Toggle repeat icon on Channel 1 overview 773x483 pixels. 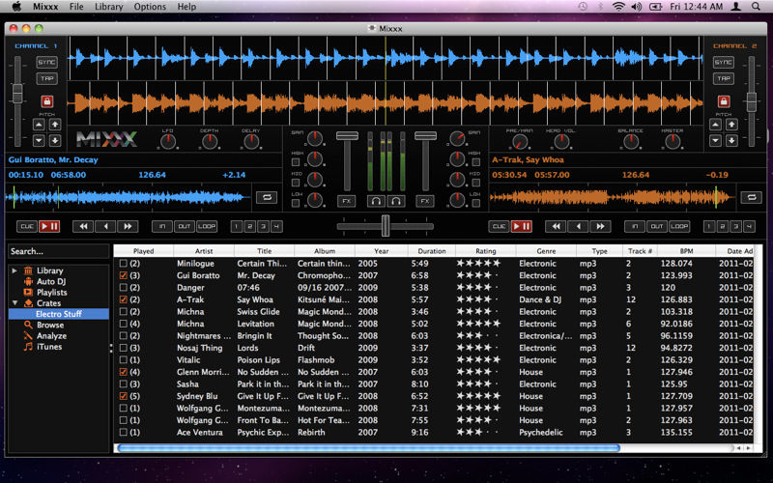point(267,197)
